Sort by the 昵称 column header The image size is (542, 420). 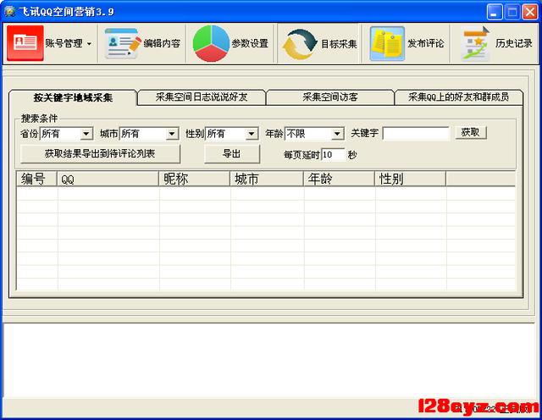(x=195, y=179)
